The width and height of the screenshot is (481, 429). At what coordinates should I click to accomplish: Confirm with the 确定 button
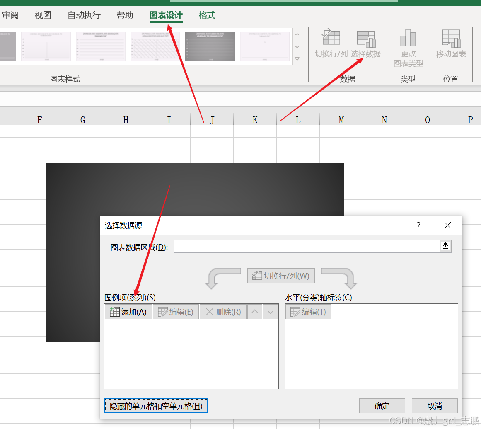coord(382,406)
